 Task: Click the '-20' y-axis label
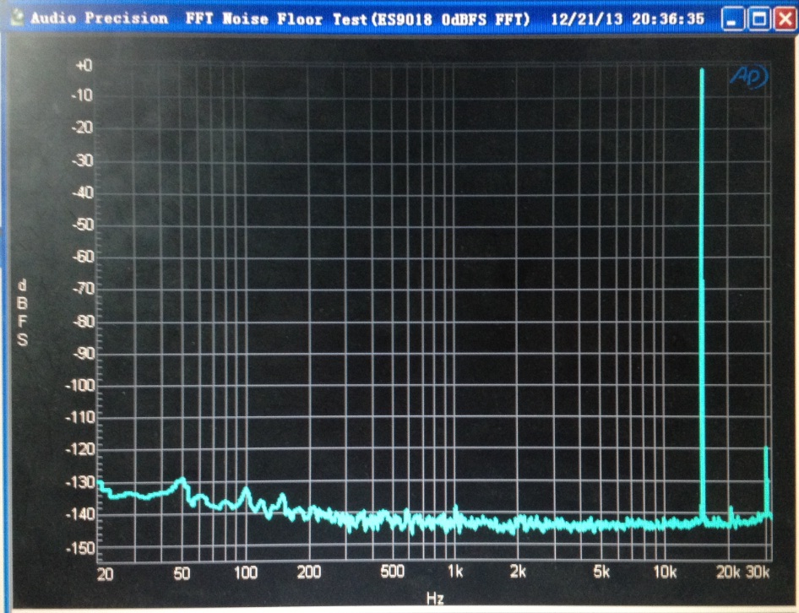(83, 127)
